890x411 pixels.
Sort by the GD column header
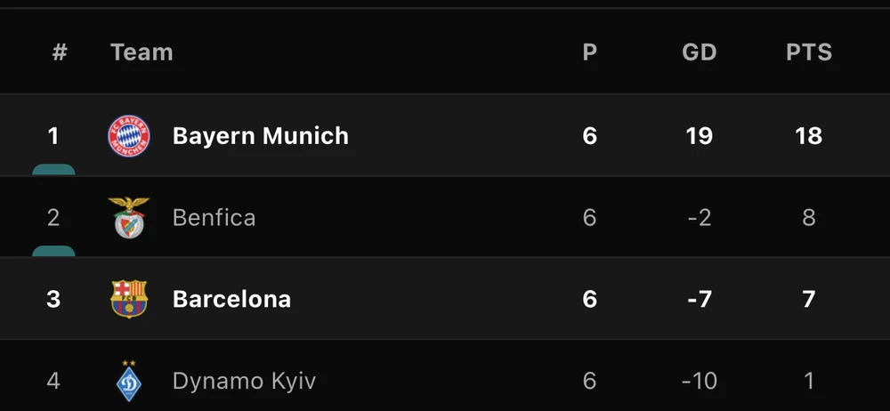pos(699,52)
